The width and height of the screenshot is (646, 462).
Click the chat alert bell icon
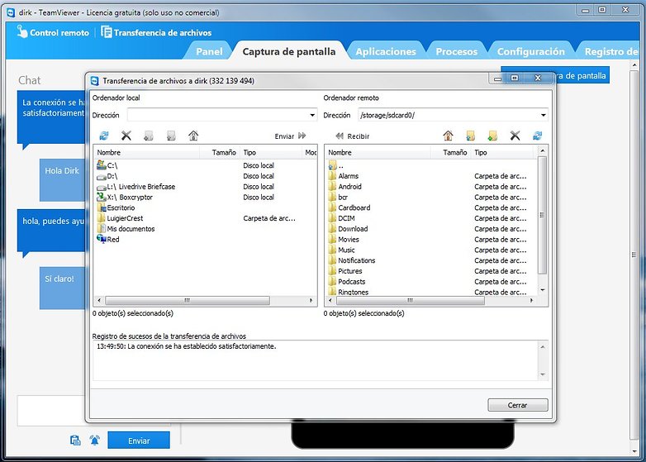[95, 441]
